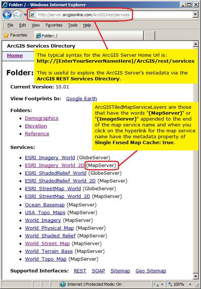This screenshot has width=201, height=289.
Task: Click the 'Current Version: 10.01' text
Action: pyautogui.click(x=40, y=87)
